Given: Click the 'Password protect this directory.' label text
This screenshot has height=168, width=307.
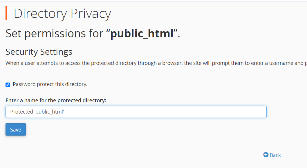Looking at the screenshot, I should 50,84.
